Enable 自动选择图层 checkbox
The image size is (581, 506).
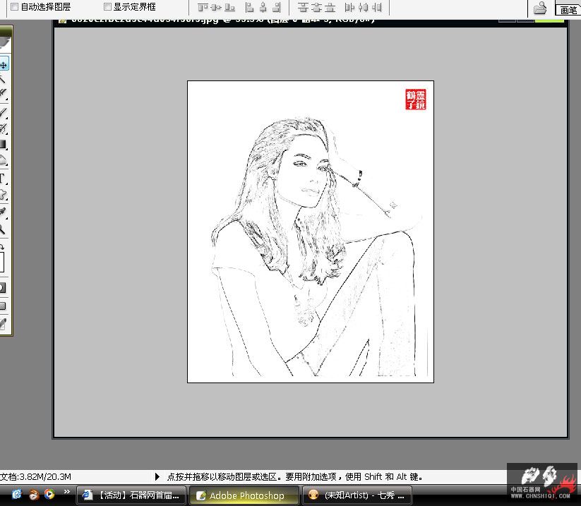point(14,6)
